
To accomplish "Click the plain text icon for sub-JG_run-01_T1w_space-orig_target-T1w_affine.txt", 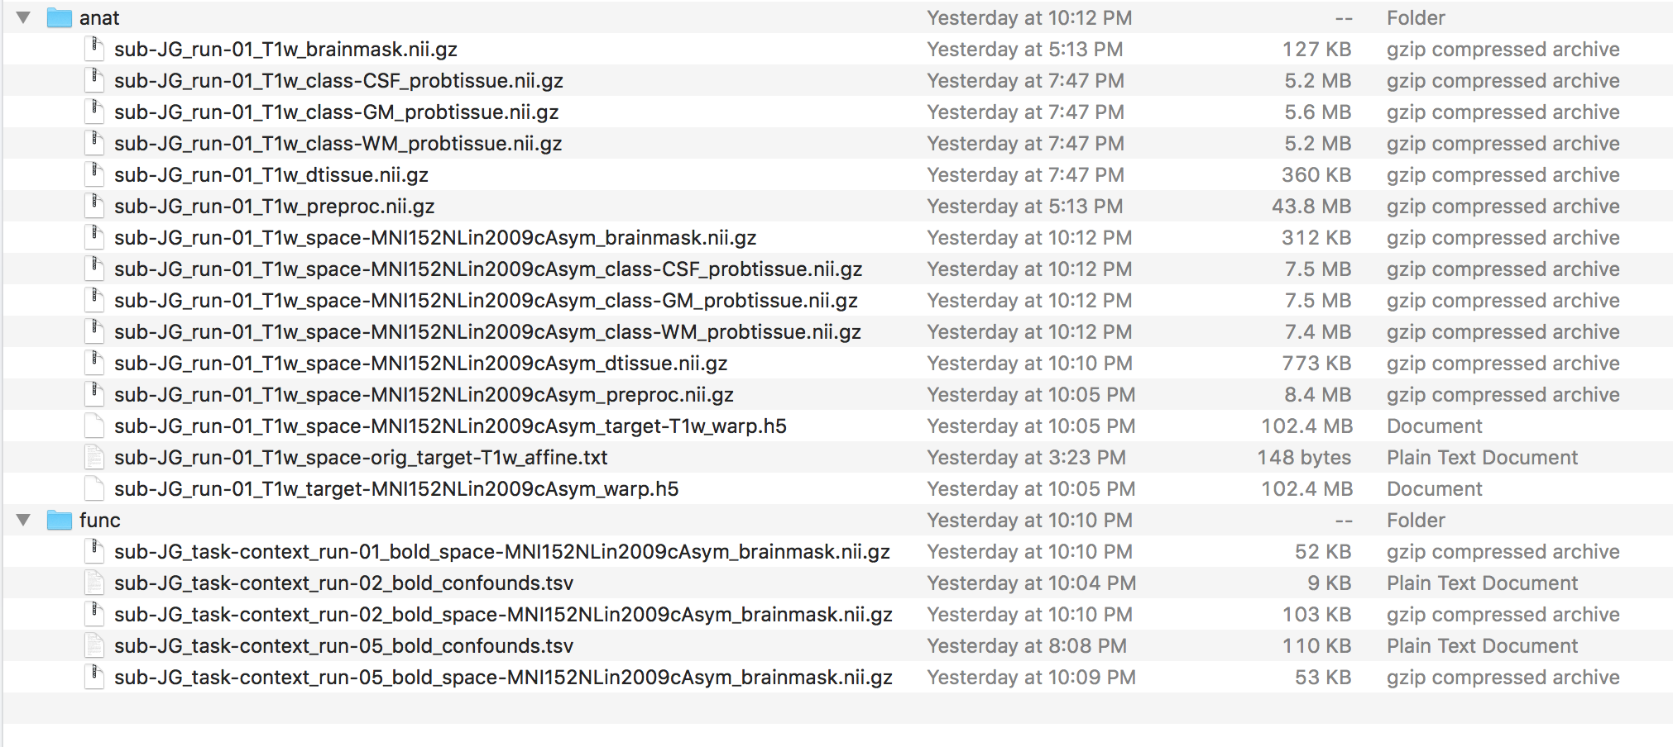I will click(95, 457).
